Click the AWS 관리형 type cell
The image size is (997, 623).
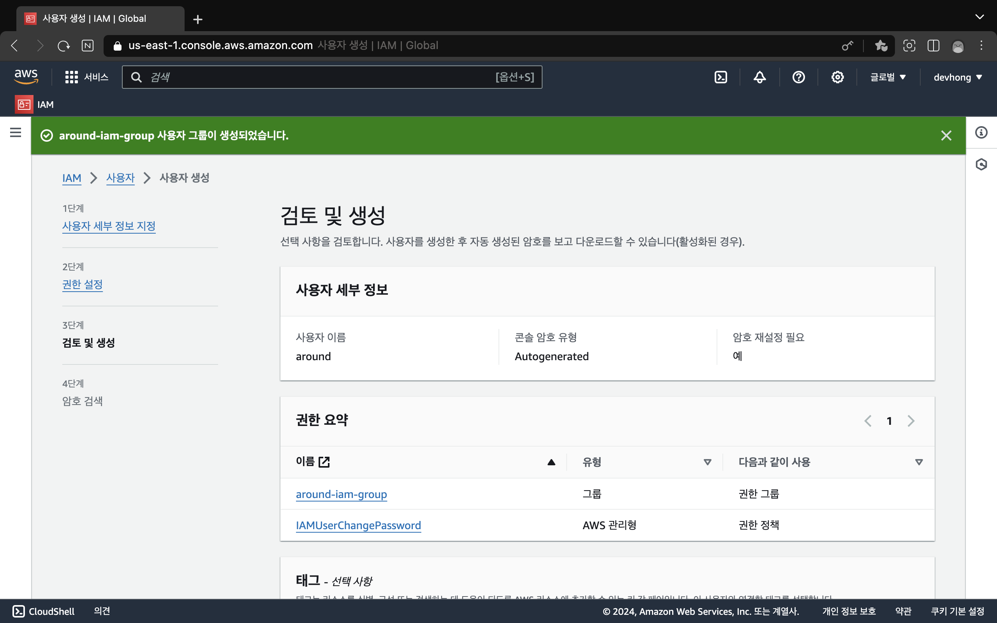(609, 525)
